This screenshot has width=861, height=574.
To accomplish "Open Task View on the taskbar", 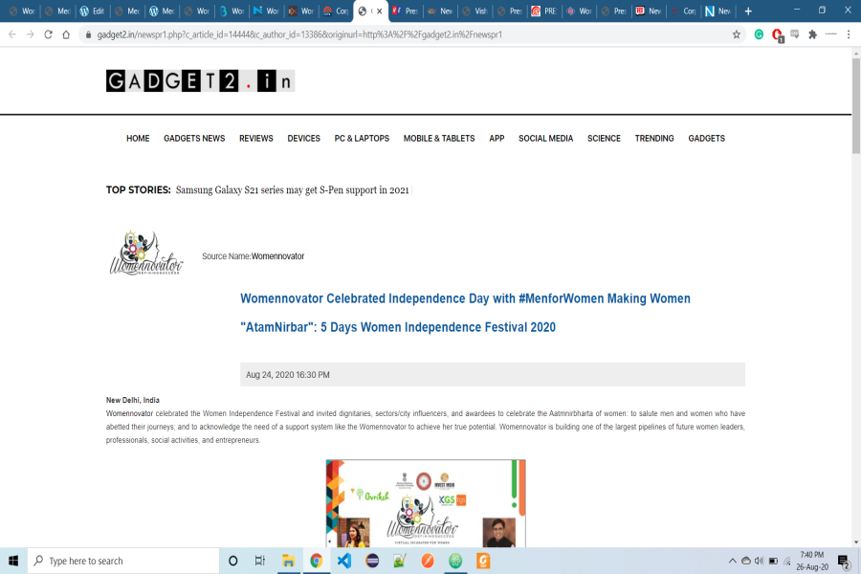I will 260,561.
